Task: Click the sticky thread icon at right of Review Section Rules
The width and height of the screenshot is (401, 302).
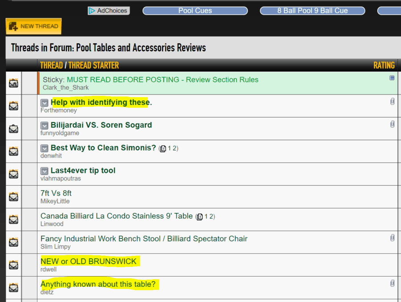Action: tap(392, 78)
